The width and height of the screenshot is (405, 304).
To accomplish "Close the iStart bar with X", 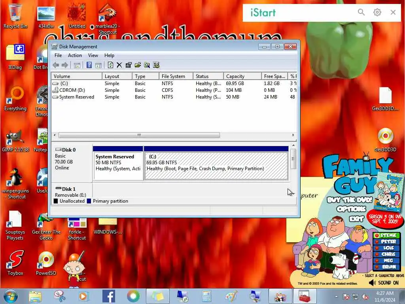I will (393, 12).
